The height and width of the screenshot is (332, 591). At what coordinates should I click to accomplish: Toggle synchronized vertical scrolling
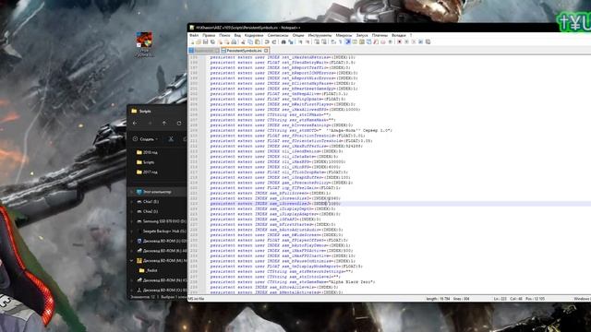[317, 41]
